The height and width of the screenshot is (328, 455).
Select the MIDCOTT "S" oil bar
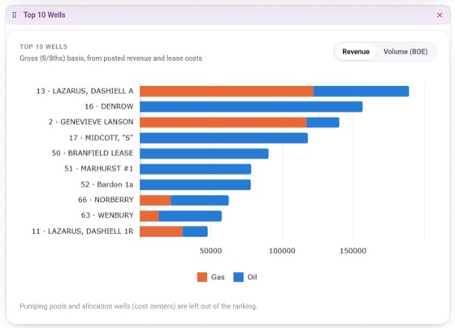pyautogui.click(x=223, y=138)
